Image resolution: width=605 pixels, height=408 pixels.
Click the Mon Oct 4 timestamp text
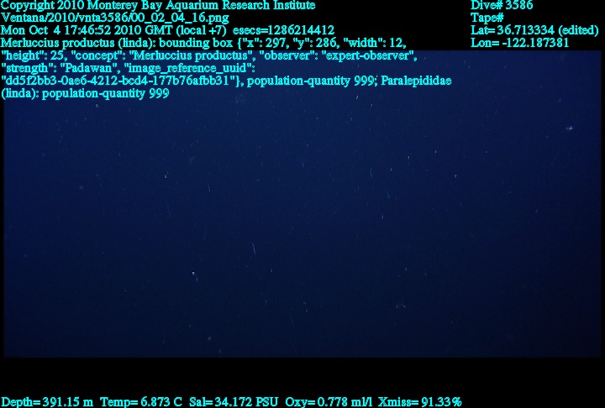click(x=113, y=30)
